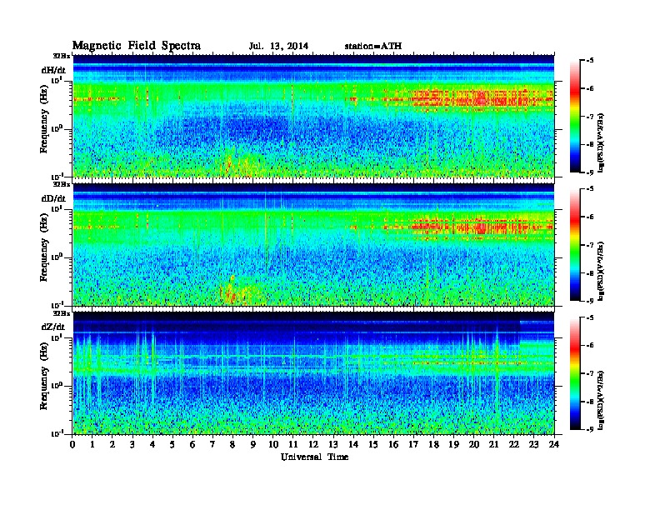Click the dH/dt spectrogram plot area
Viewport: 660px width, 510px height.
point(313,116)
